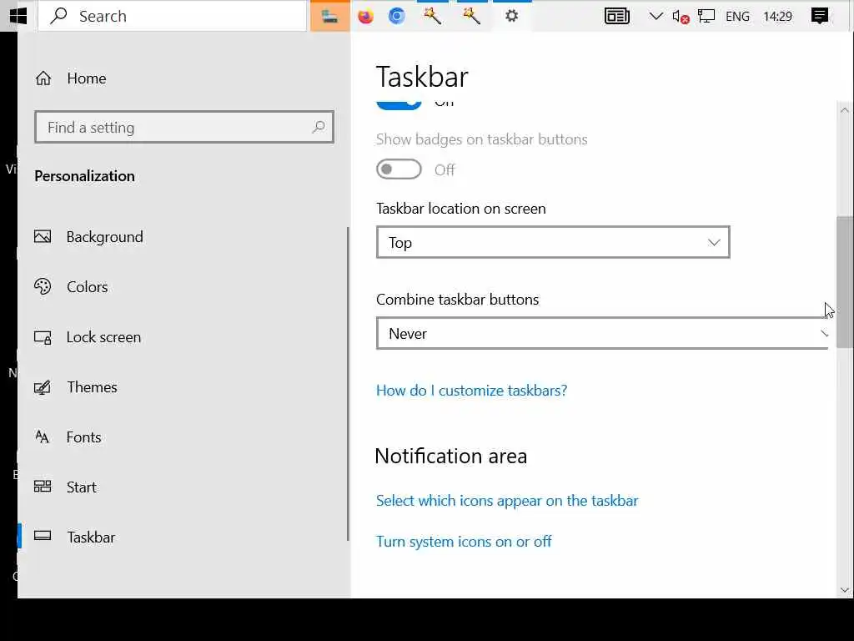
Task: Click the Colors palette icon
Action: 43,286
